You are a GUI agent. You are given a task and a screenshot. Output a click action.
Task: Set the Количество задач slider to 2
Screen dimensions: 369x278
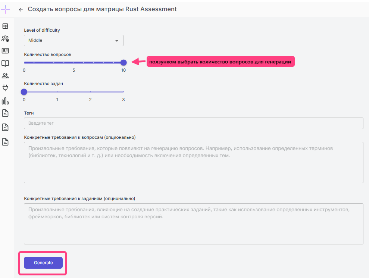pos(90,92)
